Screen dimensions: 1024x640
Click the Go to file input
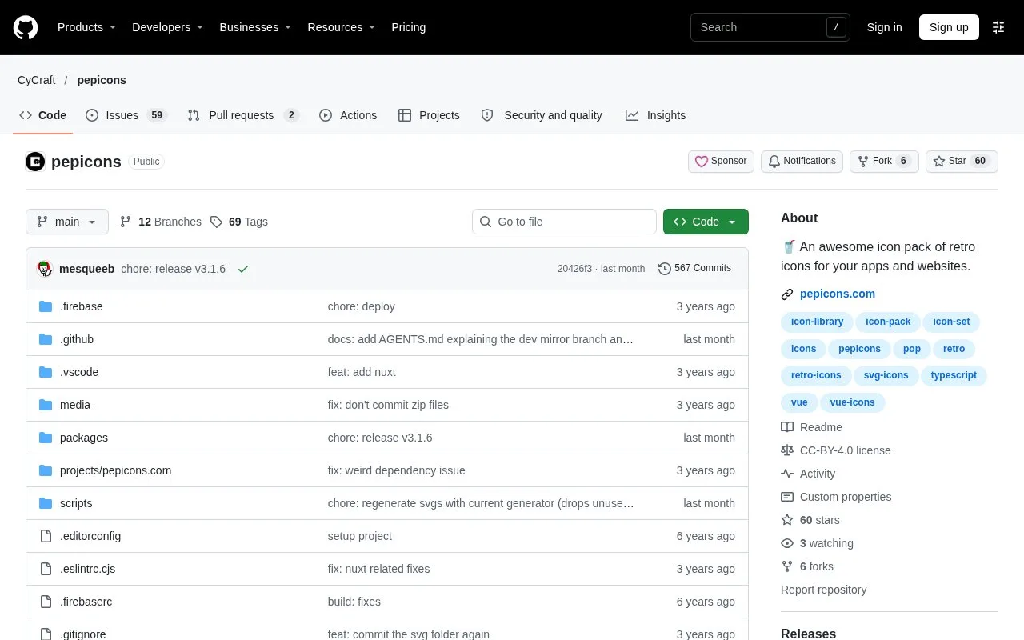pyautogui.click(x=564, y=222)
